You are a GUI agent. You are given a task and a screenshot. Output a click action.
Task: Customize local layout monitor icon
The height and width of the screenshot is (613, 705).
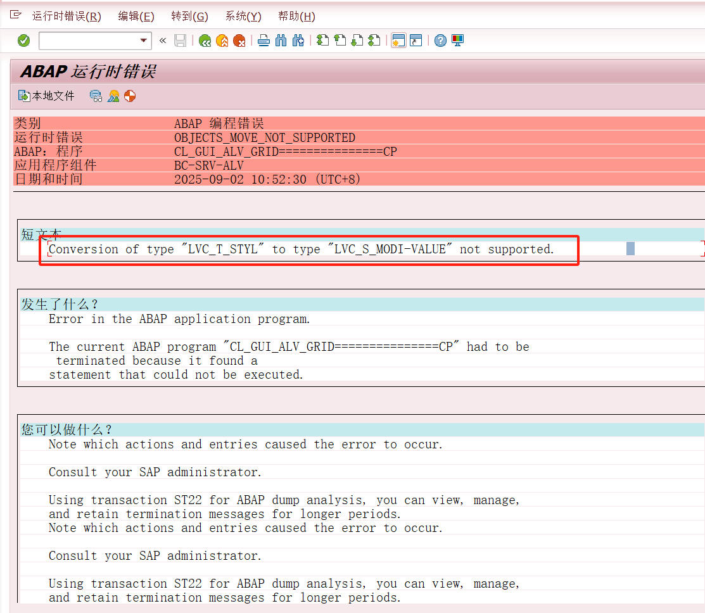click(458, 41)
